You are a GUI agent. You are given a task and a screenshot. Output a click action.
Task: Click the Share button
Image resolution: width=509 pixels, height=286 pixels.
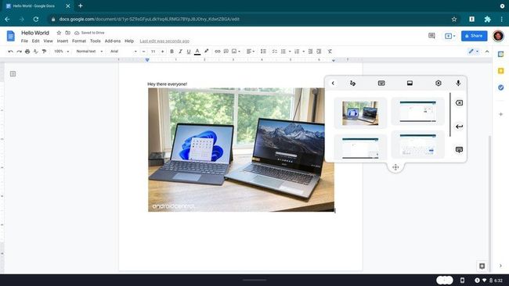click(474, 36)
